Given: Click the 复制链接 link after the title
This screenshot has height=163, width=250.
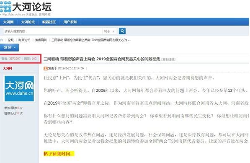Looking at the screenshot, I should pyautogui.click(x=168, y=60).
